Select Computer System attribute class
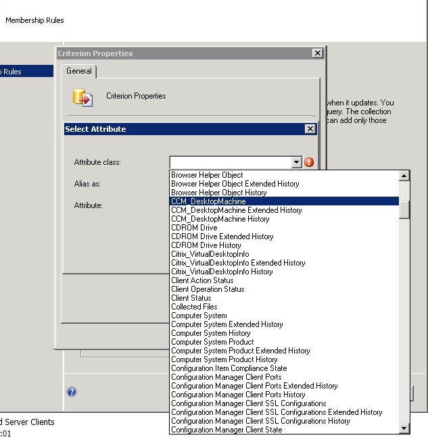 click(199, 316)
